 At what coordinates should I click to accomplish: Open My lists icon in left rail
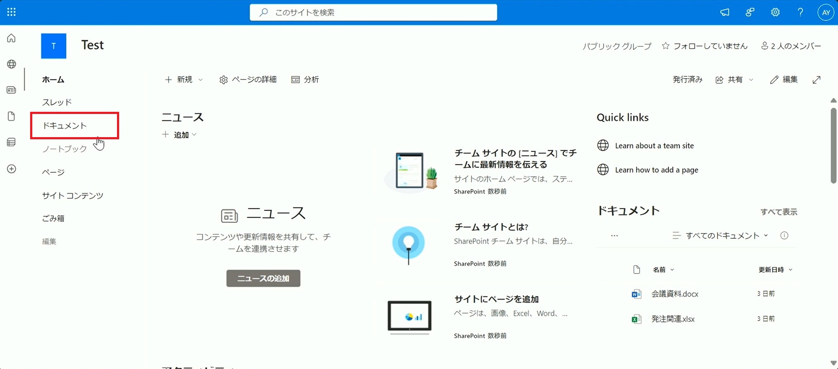click(11, 142)
